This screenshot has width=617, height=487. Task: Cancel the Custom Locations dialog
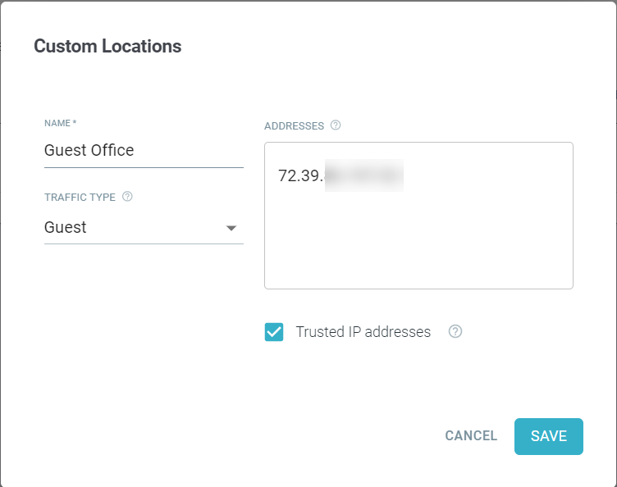pyautogui.click(x=471, y=436)
